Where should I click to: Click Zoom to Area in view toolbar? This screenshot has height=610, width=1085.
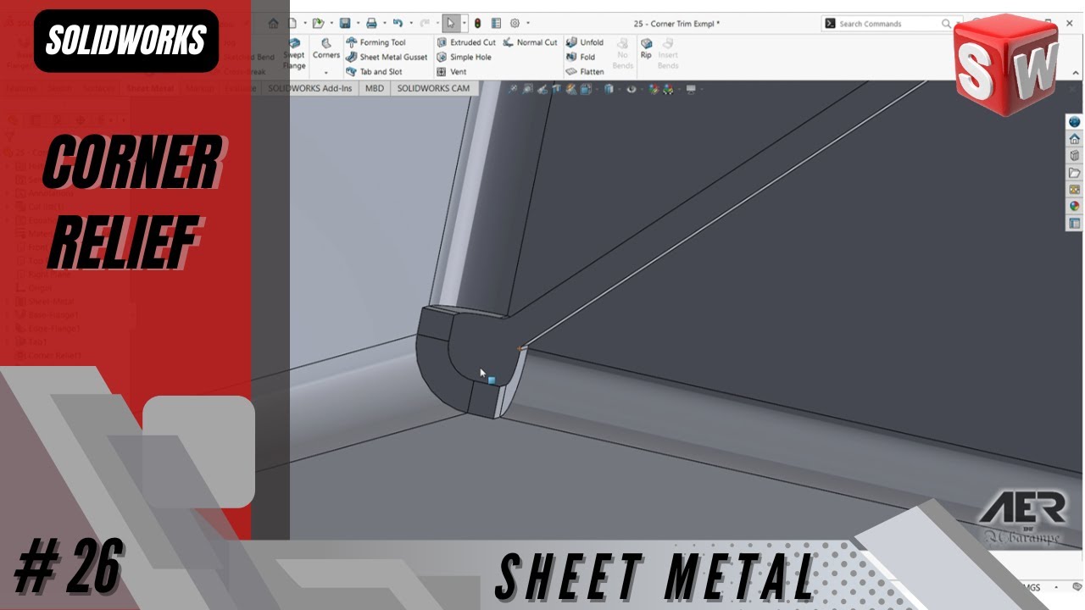tap(528, 89)
